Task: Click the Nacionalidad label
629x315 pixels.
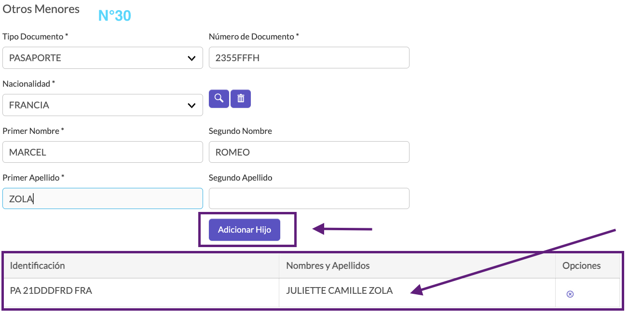Action: pos(29,84)
